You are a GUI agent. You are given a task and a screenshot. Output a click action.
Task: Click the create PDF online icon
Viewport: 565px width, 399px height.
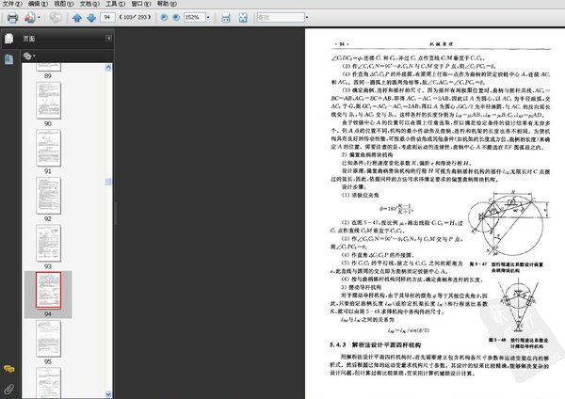point(30,17)
